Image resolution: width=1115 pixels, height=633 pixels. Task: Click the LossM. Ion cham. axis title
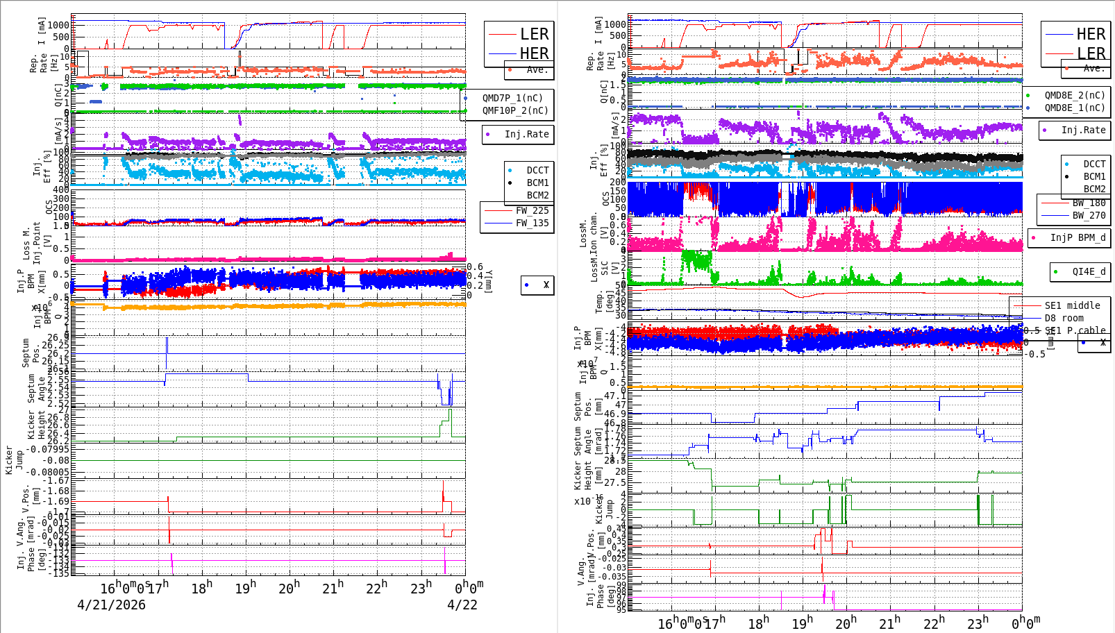pyautogui.click(x=593, y=232)
